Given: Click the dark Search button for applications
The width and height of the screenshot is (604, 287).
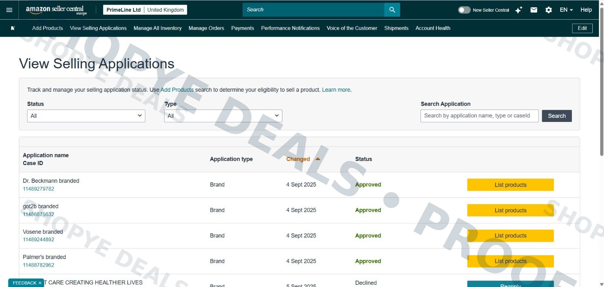Looking at the screenshot, I should coord(557,116).
